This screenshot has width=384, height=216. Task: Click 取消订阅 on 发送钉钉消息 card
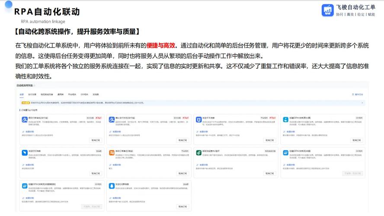pos(96,173)
